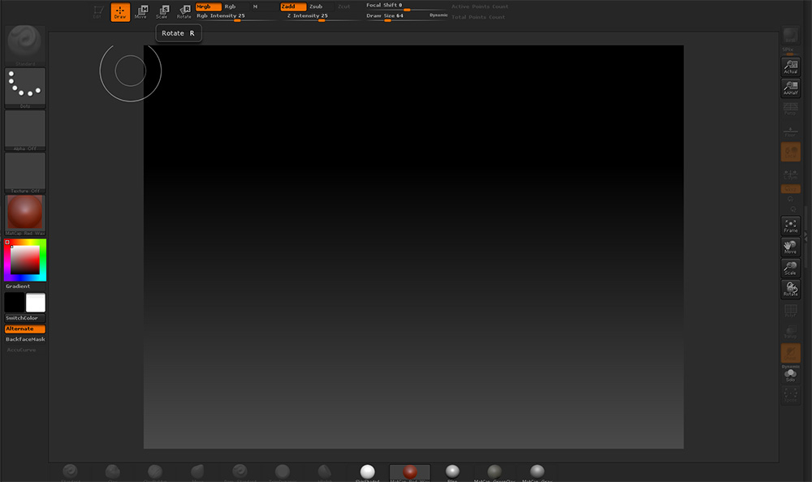
Task: Toggle the Persp perspective icon
Action: coord(791,110)
